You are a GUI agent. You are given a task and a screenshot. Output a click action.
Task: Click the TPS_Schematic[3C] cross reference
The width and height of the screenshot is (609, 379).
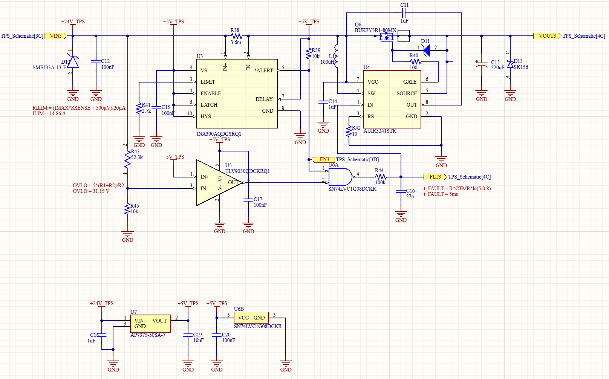click(22, 36)
